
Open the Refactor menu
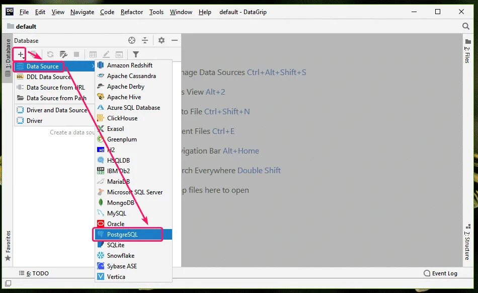pos(132,12)
